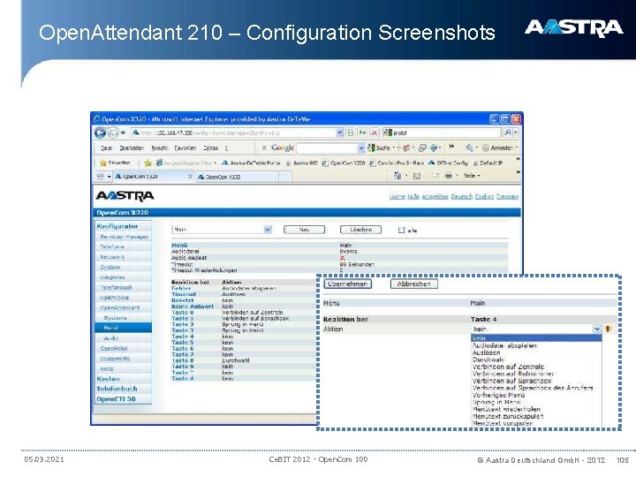Open the English language link
This screenshot has height=477, width=636.
click(x=484, y=196)
